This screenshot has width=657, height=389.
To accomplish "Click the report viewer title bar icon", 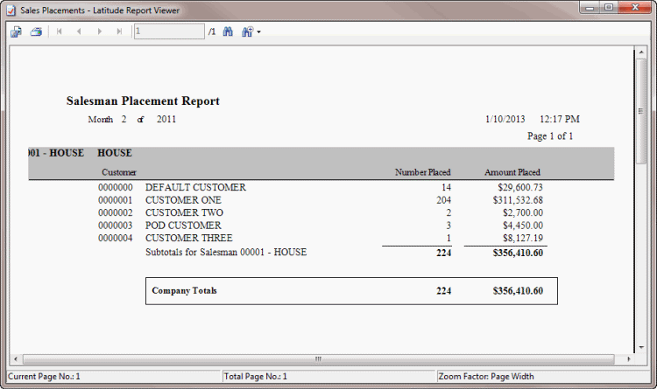I will click(11, 8).
